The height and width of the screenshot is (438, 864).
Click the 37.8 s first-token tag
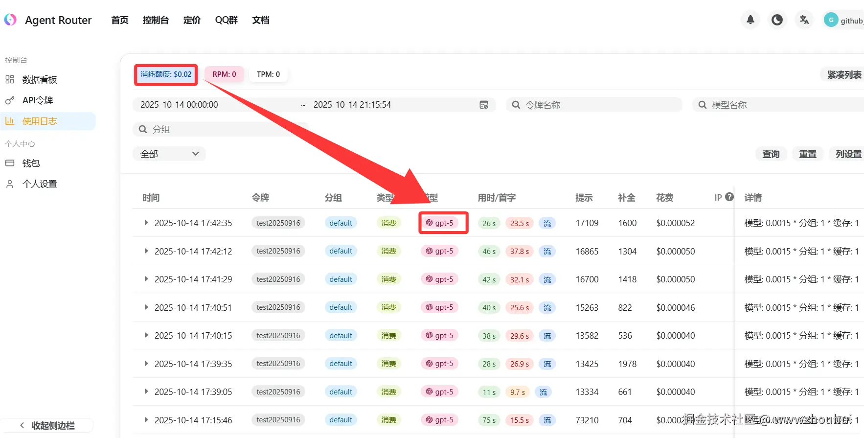(520, 251)
